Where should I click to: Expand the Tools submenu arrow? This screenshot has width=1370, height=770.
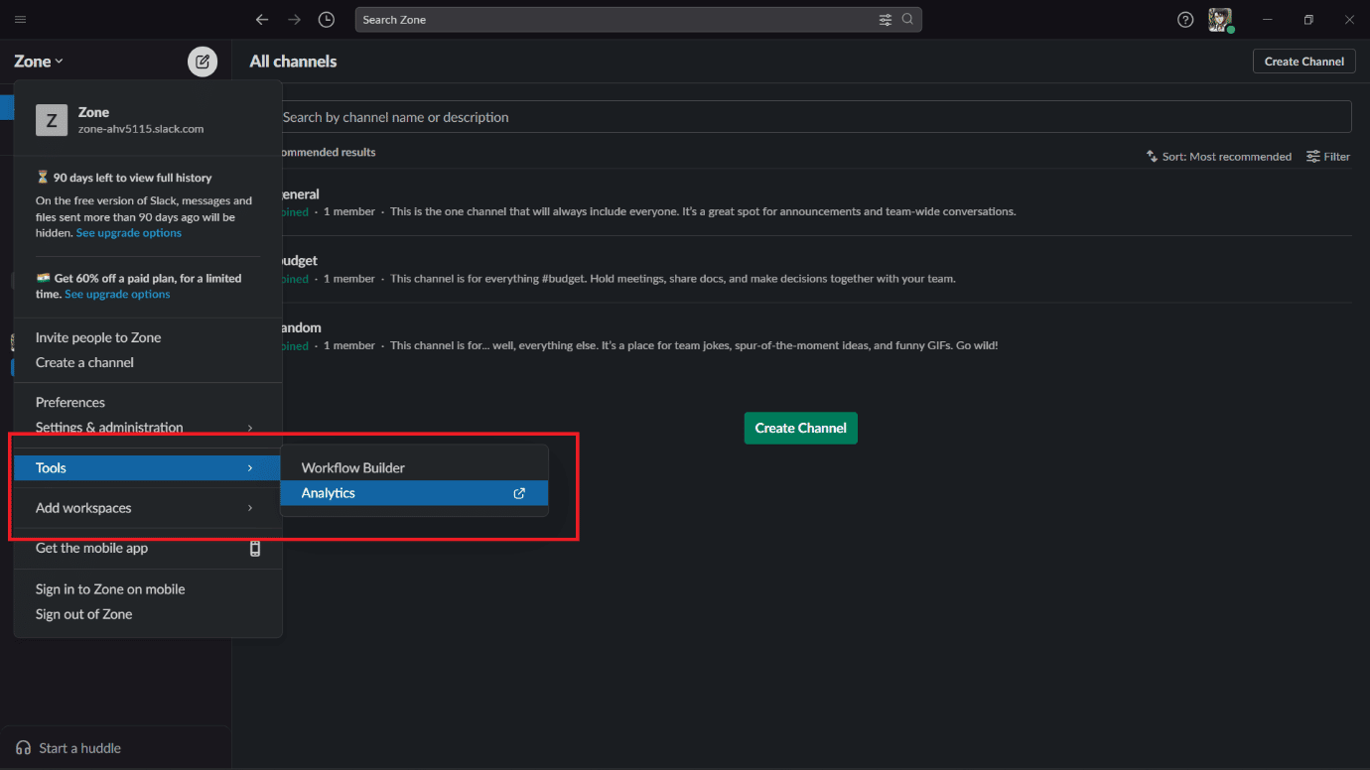click(250, 468)
